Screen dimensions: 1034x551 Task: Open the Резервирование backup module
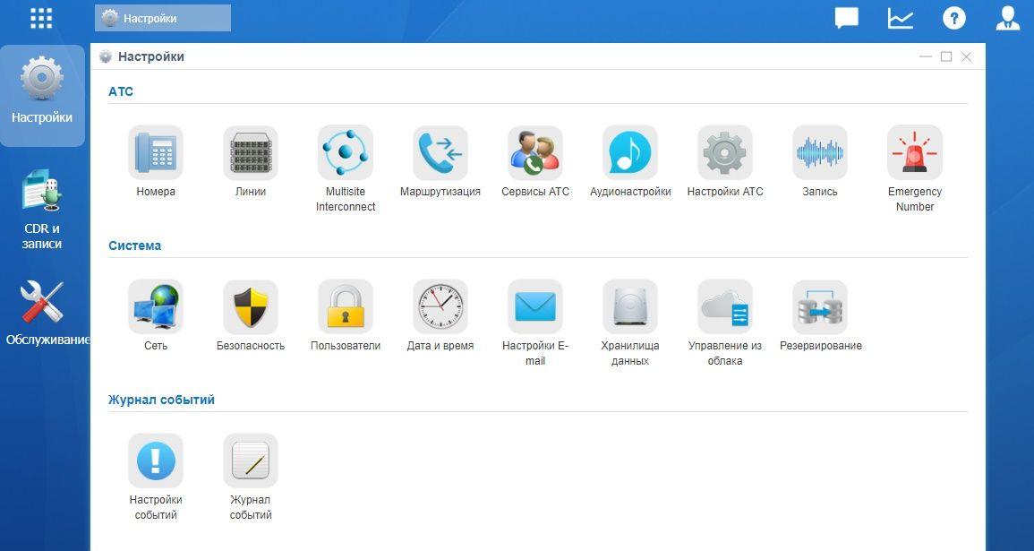tap(820, 306)
